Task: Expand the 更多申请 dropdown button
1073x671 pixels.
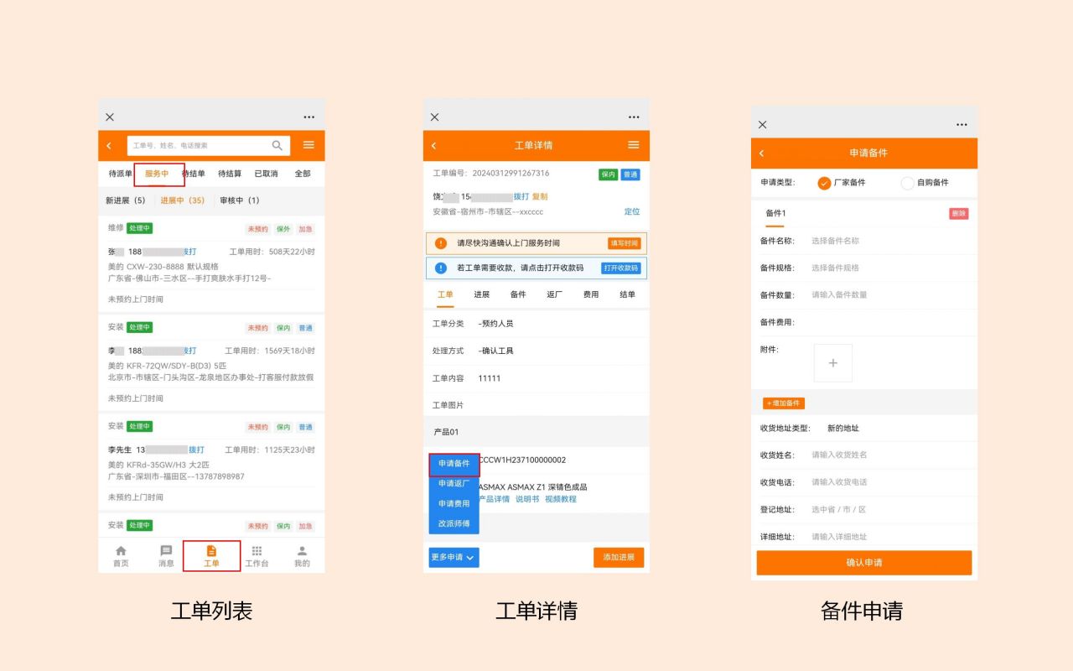Action: (454, 557)
